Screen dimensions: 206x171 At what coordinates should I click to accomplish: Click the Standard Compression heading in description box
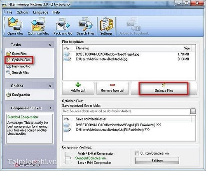click(x=23, y=117)
